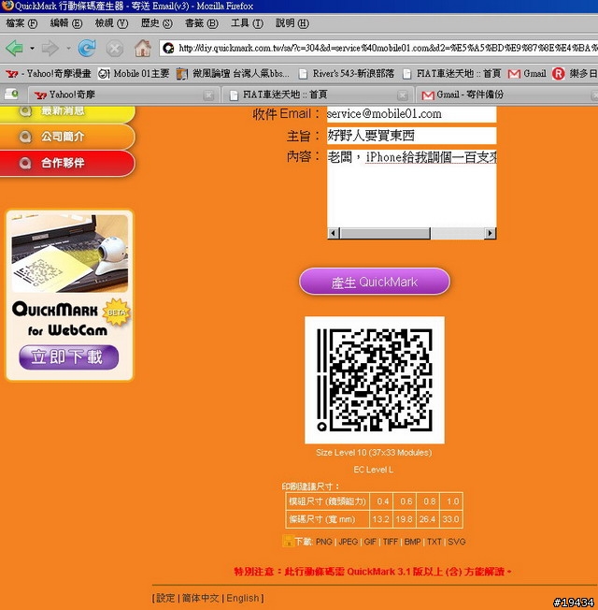Open the Mobile 01主要 bookmark
The height and width of the screenshot is (610, 598).
click(x=134, y=73)
